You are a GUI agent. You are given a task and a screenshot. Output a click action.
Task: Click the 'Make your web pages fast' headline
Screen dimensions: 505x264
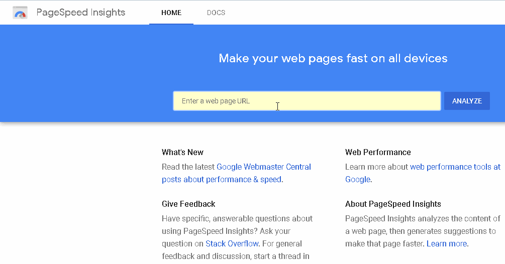click(x=333, y=58)
